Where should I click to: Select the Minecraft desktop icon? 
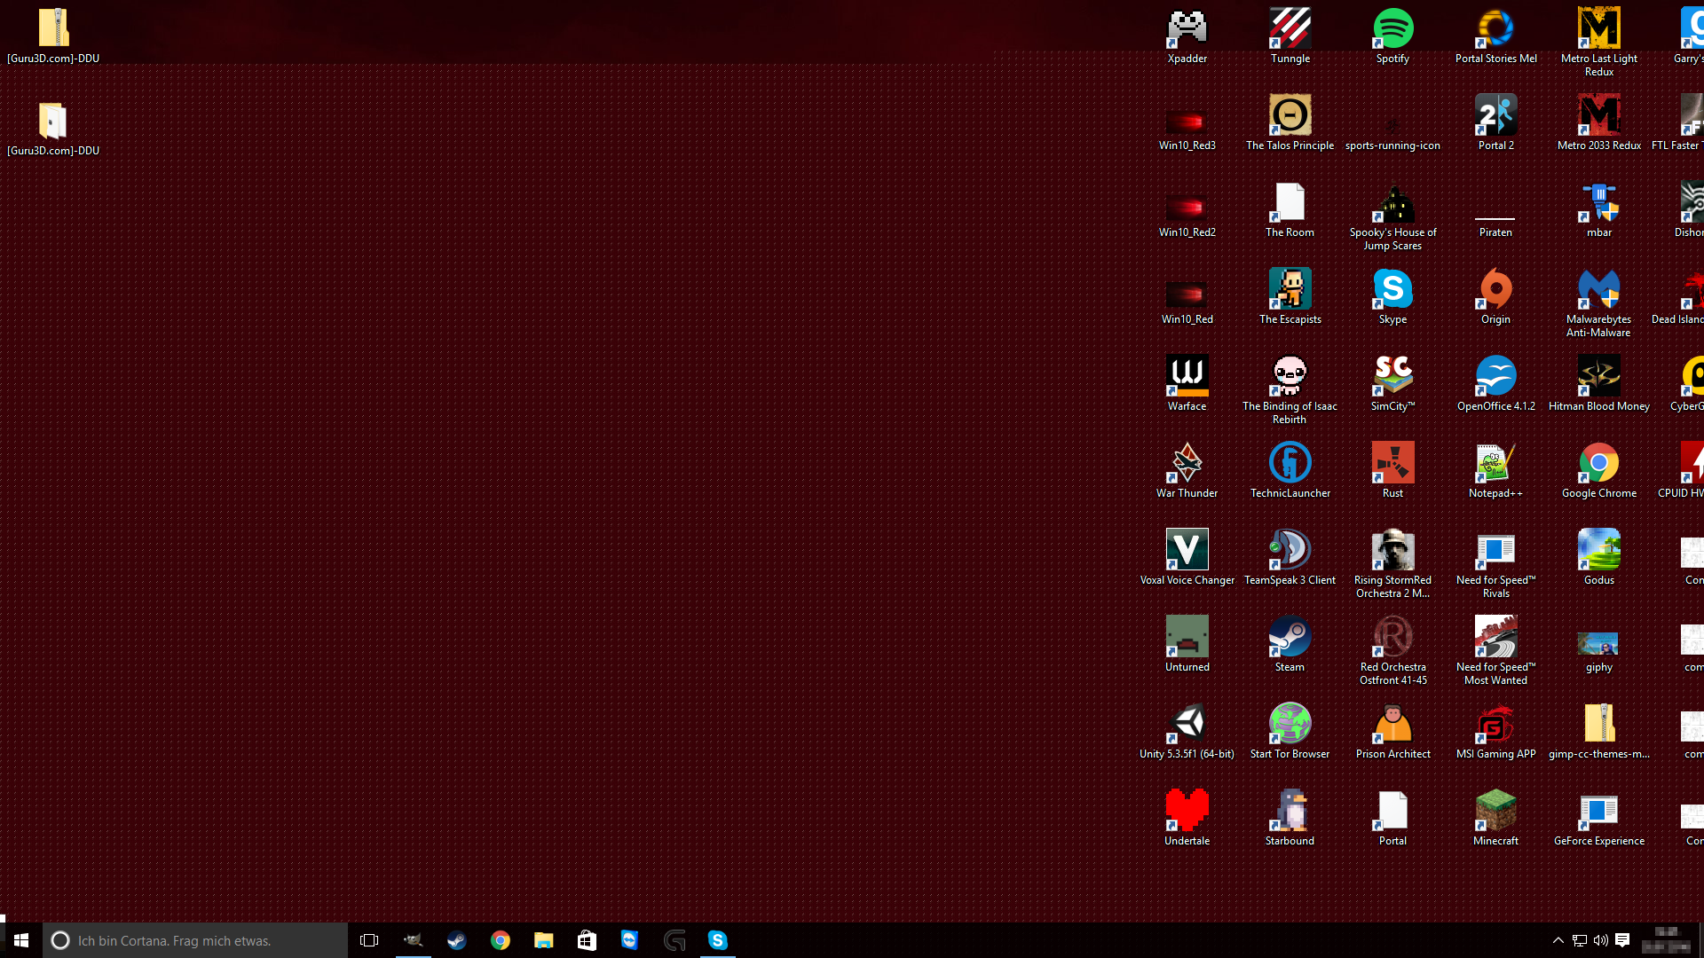1495,812
